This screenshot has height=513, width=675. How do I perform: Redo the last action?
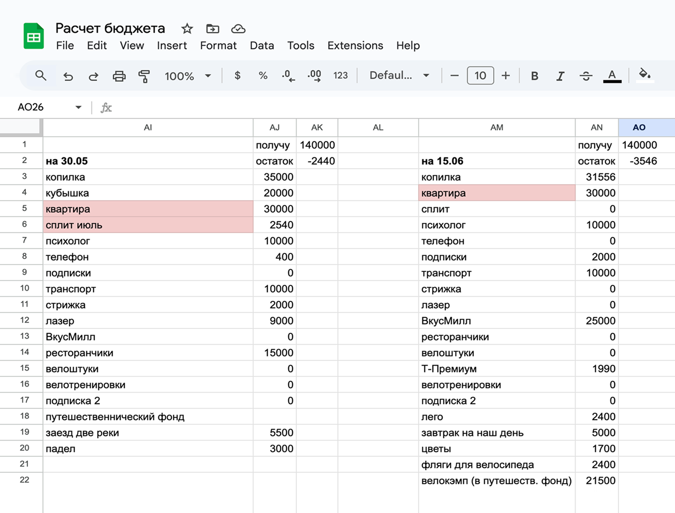point(93,76)
